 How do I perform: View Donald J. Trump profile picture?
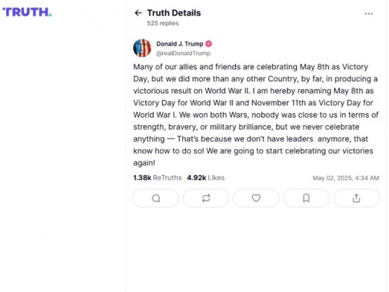point(142,48)
